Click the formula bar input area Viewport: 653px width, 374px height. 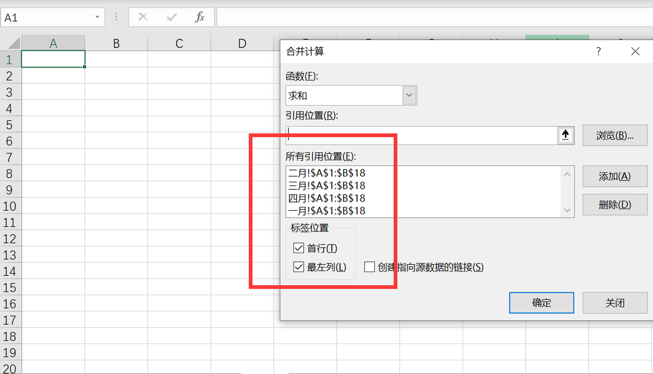coord(434,17)
